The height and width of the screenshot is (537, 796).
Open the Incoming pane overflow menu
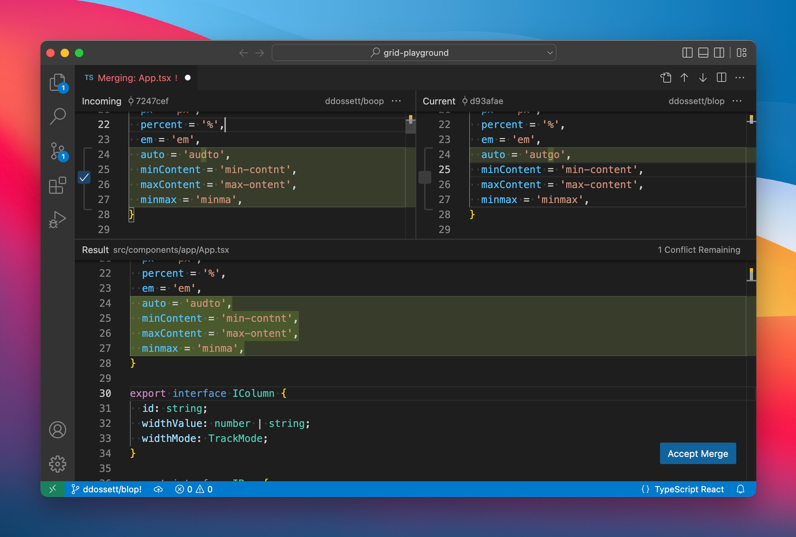[396, 101]
